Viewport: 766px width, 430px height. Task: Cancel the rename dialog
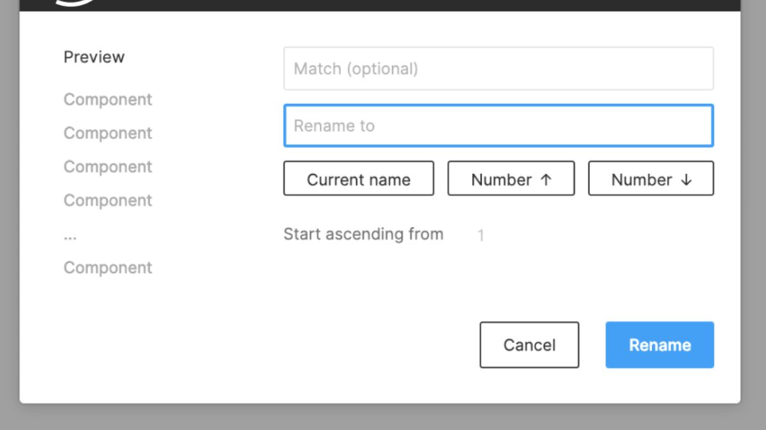[529, 345]
